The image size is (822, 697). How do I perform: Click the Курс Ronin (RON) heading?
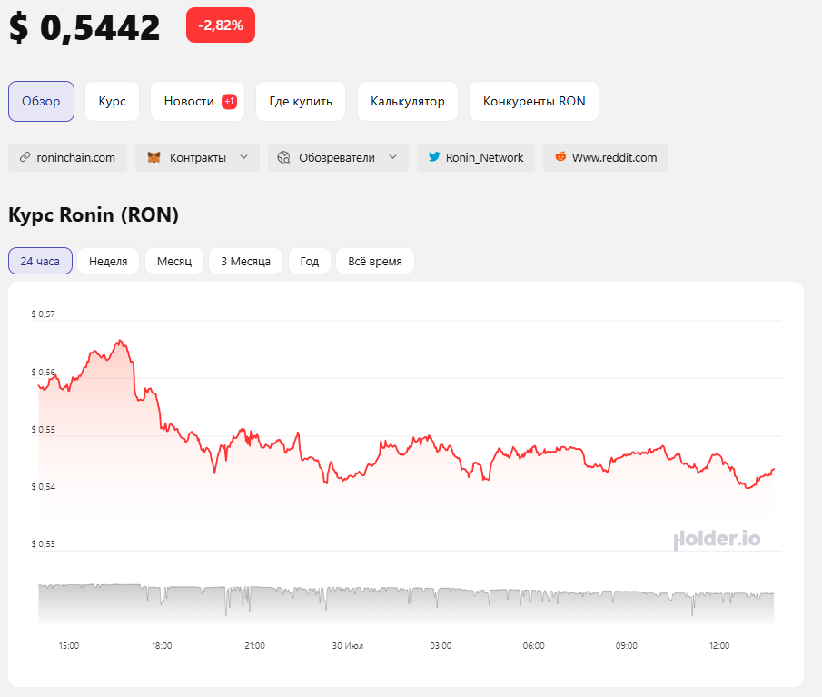(x=94, y=215)
